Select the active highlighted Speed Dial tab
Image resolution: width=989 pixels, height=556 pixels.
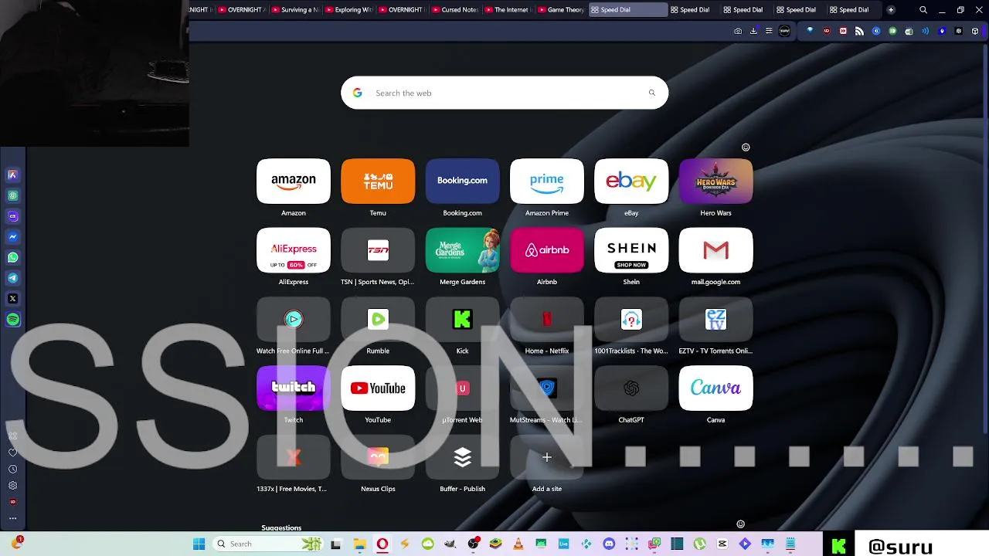(x=628, y=10)
